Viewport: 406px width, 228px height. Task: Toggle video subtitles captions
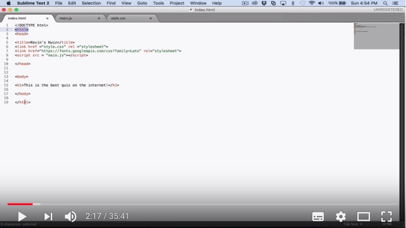coord(318,217)
